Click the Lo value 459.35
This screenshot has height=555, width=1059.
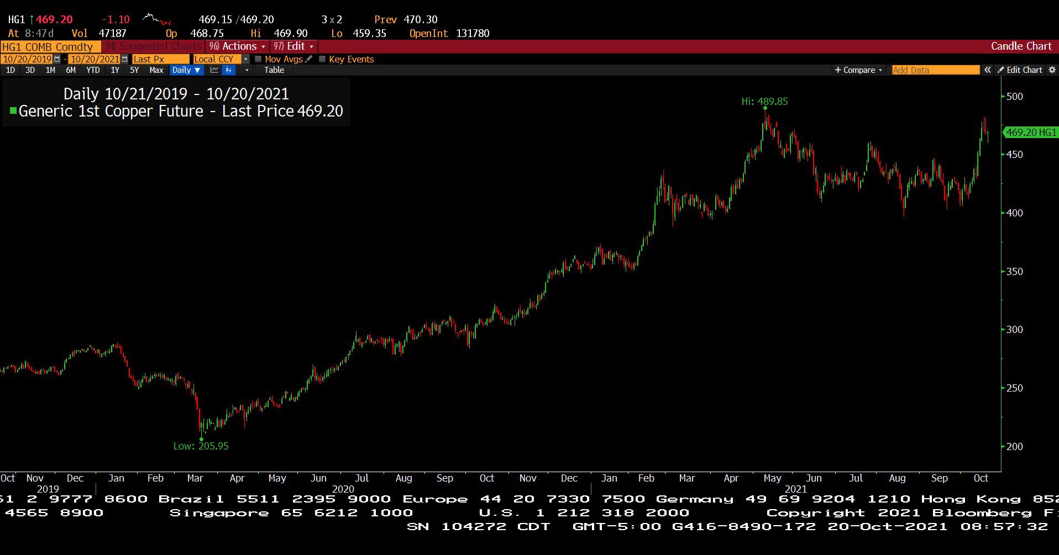point(370,34)
